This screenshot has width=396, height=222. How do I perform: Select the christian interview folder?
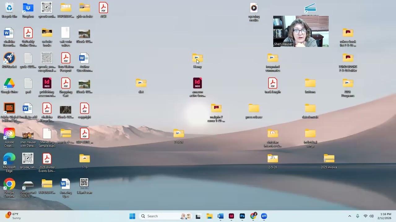[x=273, y=138]
